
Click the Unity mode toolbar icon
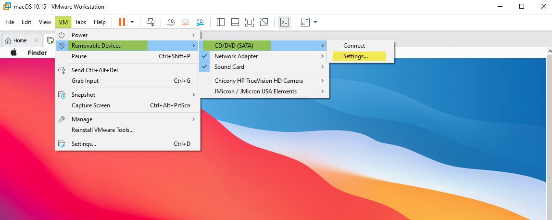264,22
